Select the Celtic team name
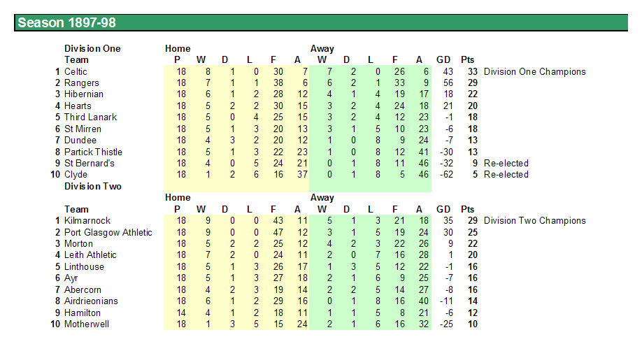Screen dimensions: 642x344 pyautogui.click(x=76, y=71)
